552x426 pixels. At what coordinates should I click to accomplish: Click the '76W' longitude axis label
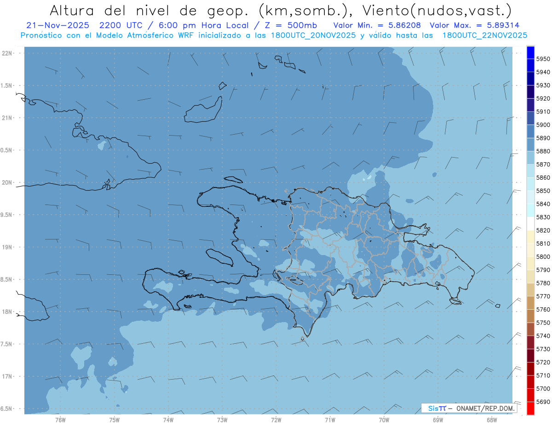pyautogui.click(x=60, y=420)
